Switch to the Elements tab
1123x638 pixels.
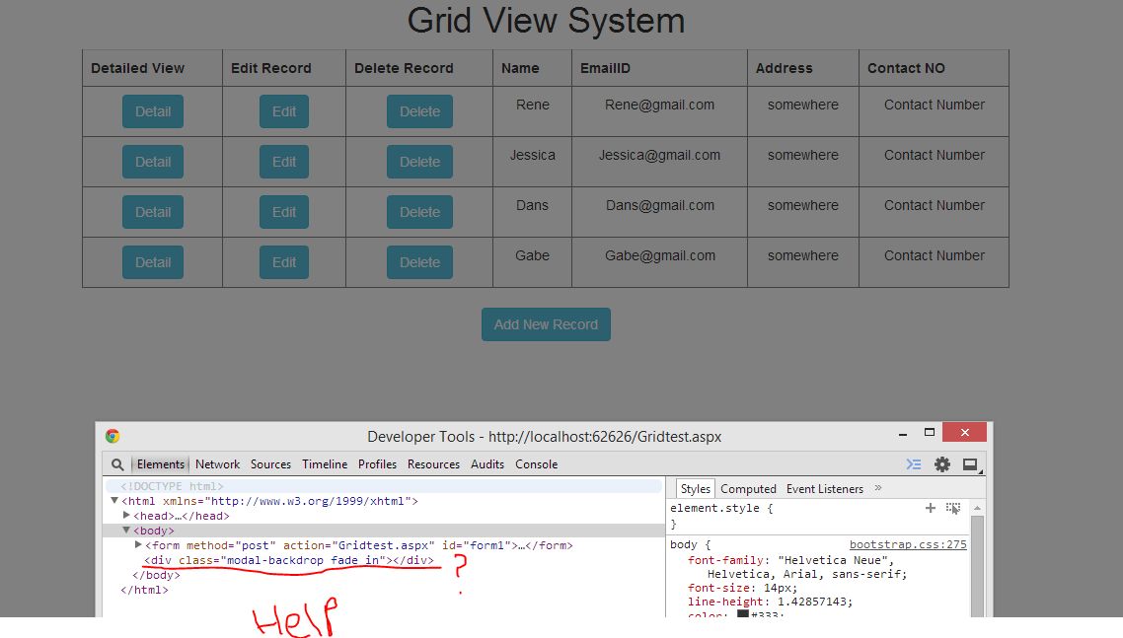[161, 464]
